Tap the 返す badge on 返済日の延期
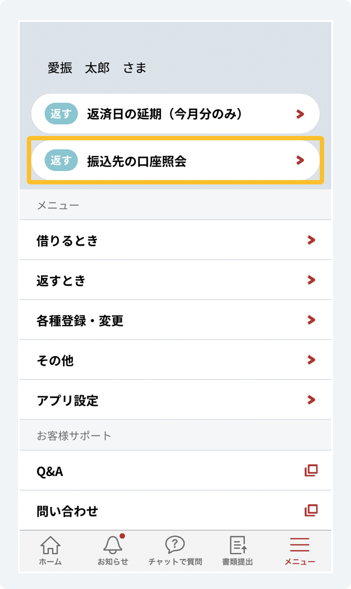Screen dimensions: 351x589 tap(61, 114)
